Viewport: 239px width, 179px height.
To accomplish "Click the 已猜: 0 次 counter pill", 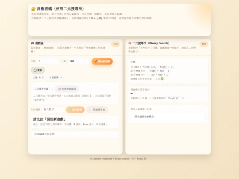I will pyautogui.click(x=38, y=78).
